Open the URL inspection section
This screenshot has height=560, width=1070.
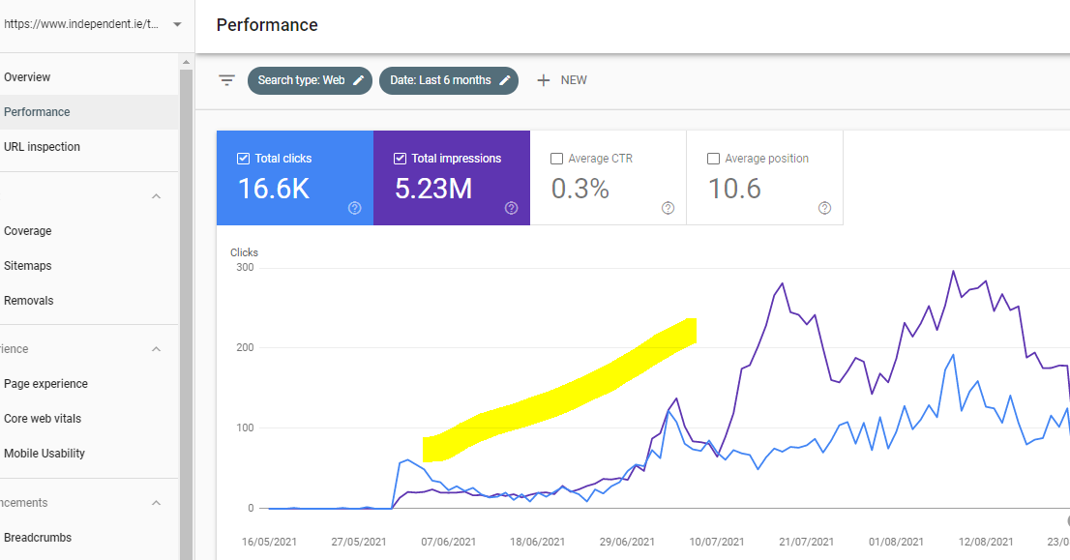(x=43, y=146)
